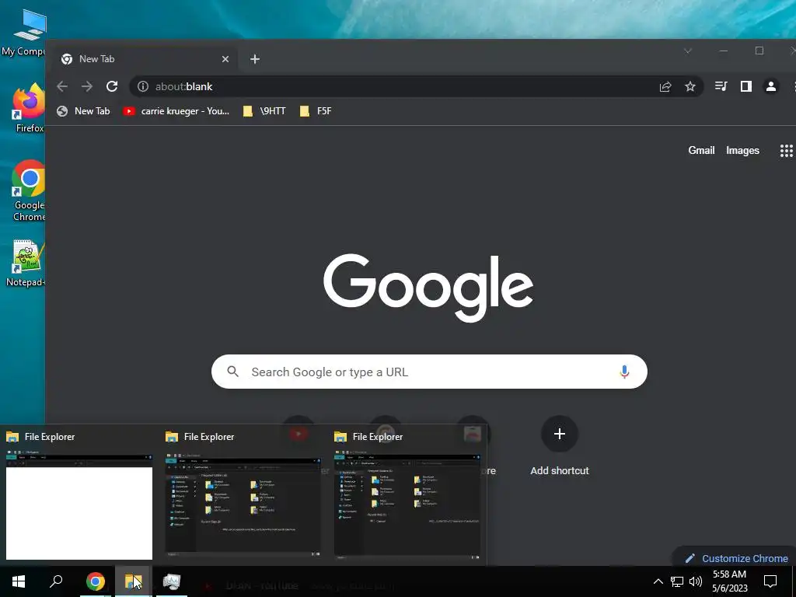Click the Chrome icon on the taskbar
This screenshot has height=597, width=796.
click(x=95, y=581)
